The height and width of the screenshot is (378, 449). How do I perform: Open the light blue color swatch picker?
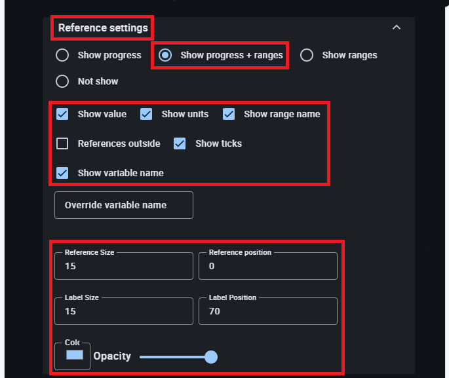click(75, 355)
